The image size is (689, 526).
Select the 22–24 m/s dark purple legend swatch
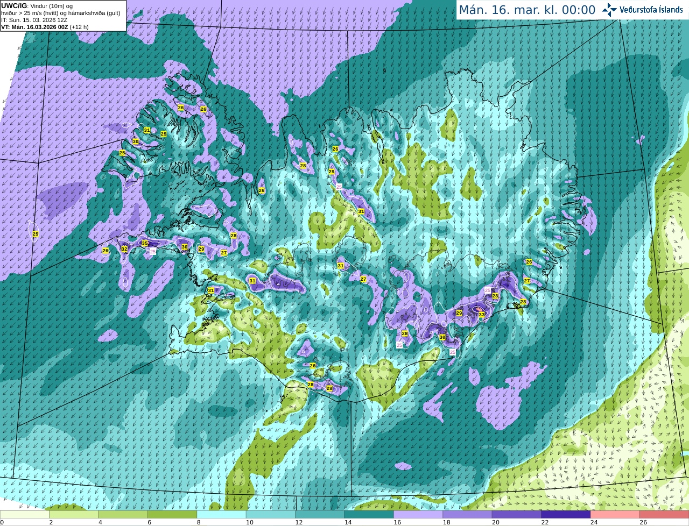coord(566,515)
